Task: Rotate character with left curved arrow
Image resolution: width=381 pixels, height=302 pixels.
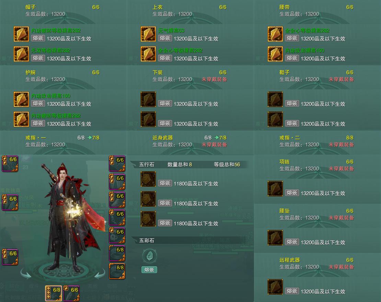Action: point(26,273)
